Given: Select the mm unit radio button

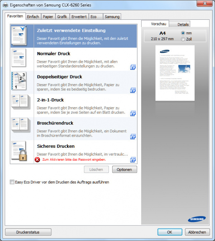Looking at the screenshot, I should click(183, 33).
